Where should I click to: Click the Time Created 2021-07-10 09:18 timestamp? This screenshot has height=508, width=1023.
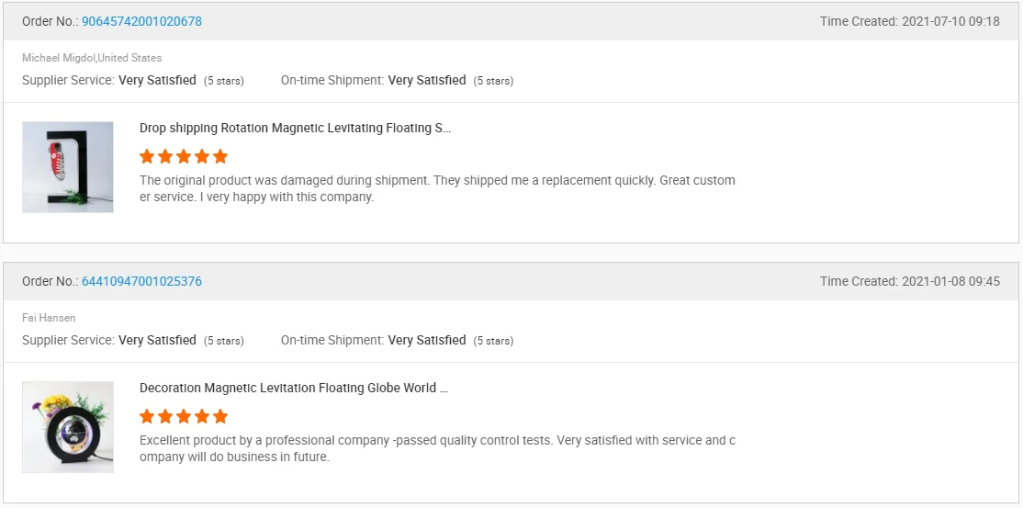pos(909,21)
